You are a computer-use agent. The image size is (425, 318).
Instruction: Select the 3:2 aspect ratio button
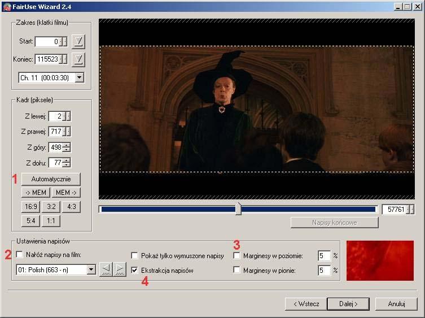[x=51, y=207]
